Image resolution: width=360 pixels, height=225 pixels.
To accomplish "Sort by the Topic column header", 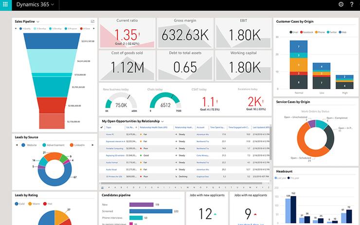I will pyautogui.click(x=109, y=127).
